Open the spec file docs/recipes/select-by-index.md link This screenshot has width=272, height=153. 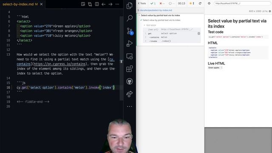point(156,10)
